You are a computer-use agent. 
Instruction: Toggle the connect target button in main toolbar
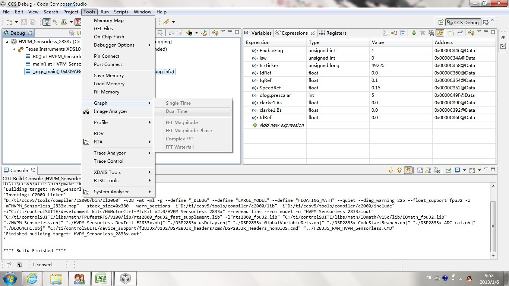pyautogui.click(x=47, y=22)
